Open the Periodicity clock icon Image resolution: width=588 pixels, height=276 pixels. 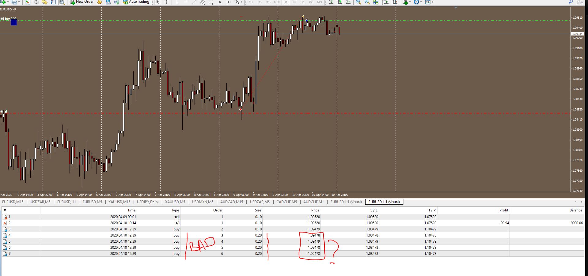tap(416, 2)
